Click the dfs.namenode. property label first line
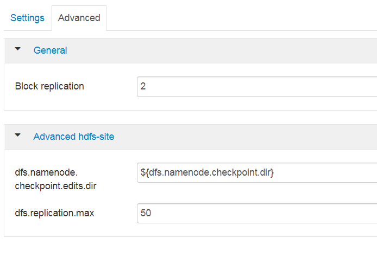 pos(47,173)
